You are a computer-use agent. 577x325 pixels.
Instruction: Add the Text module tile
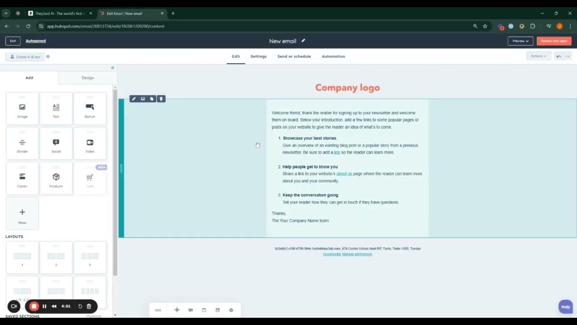[56, 108]
